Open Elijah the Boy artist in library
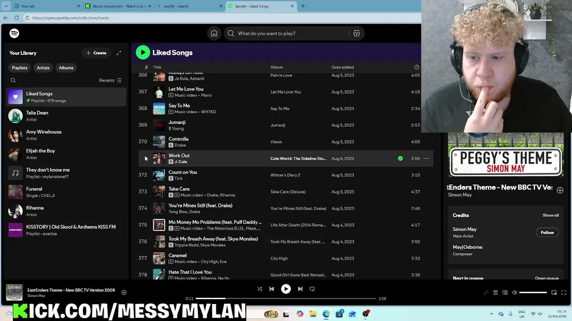This screenshot has height=321, width=572. pos(67,154)
